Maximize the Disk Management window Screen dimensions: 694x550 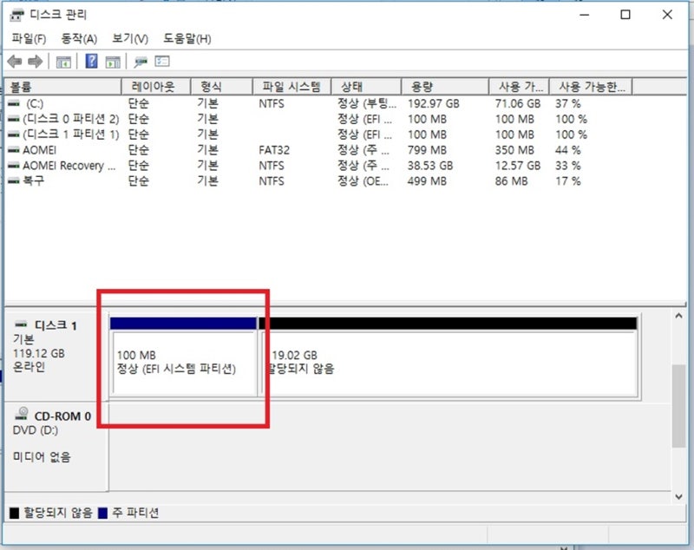point(625,15)
